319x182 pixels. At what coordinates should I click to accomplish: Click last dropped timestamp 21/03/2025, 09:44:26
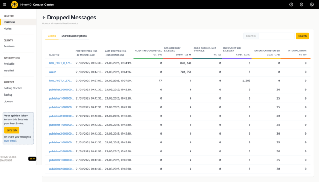(119, 72)
